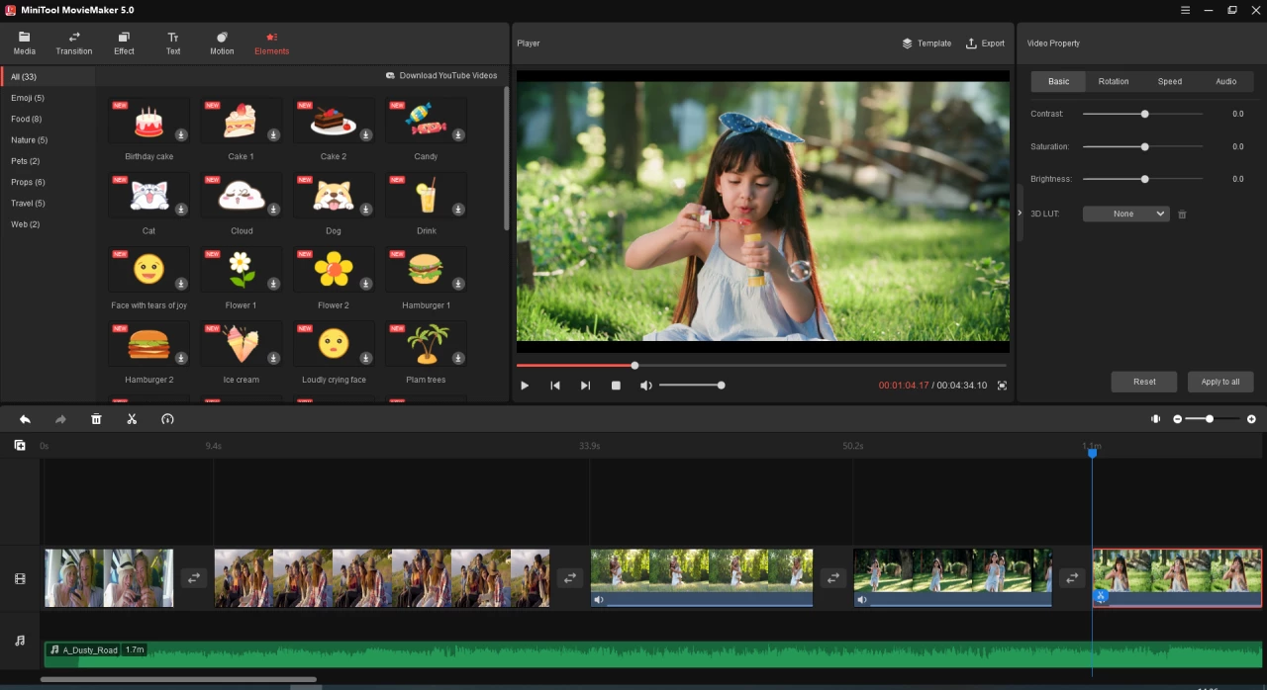
Task: Open the 3D LUT dropdown
Action: click(x=1125, y=214)
